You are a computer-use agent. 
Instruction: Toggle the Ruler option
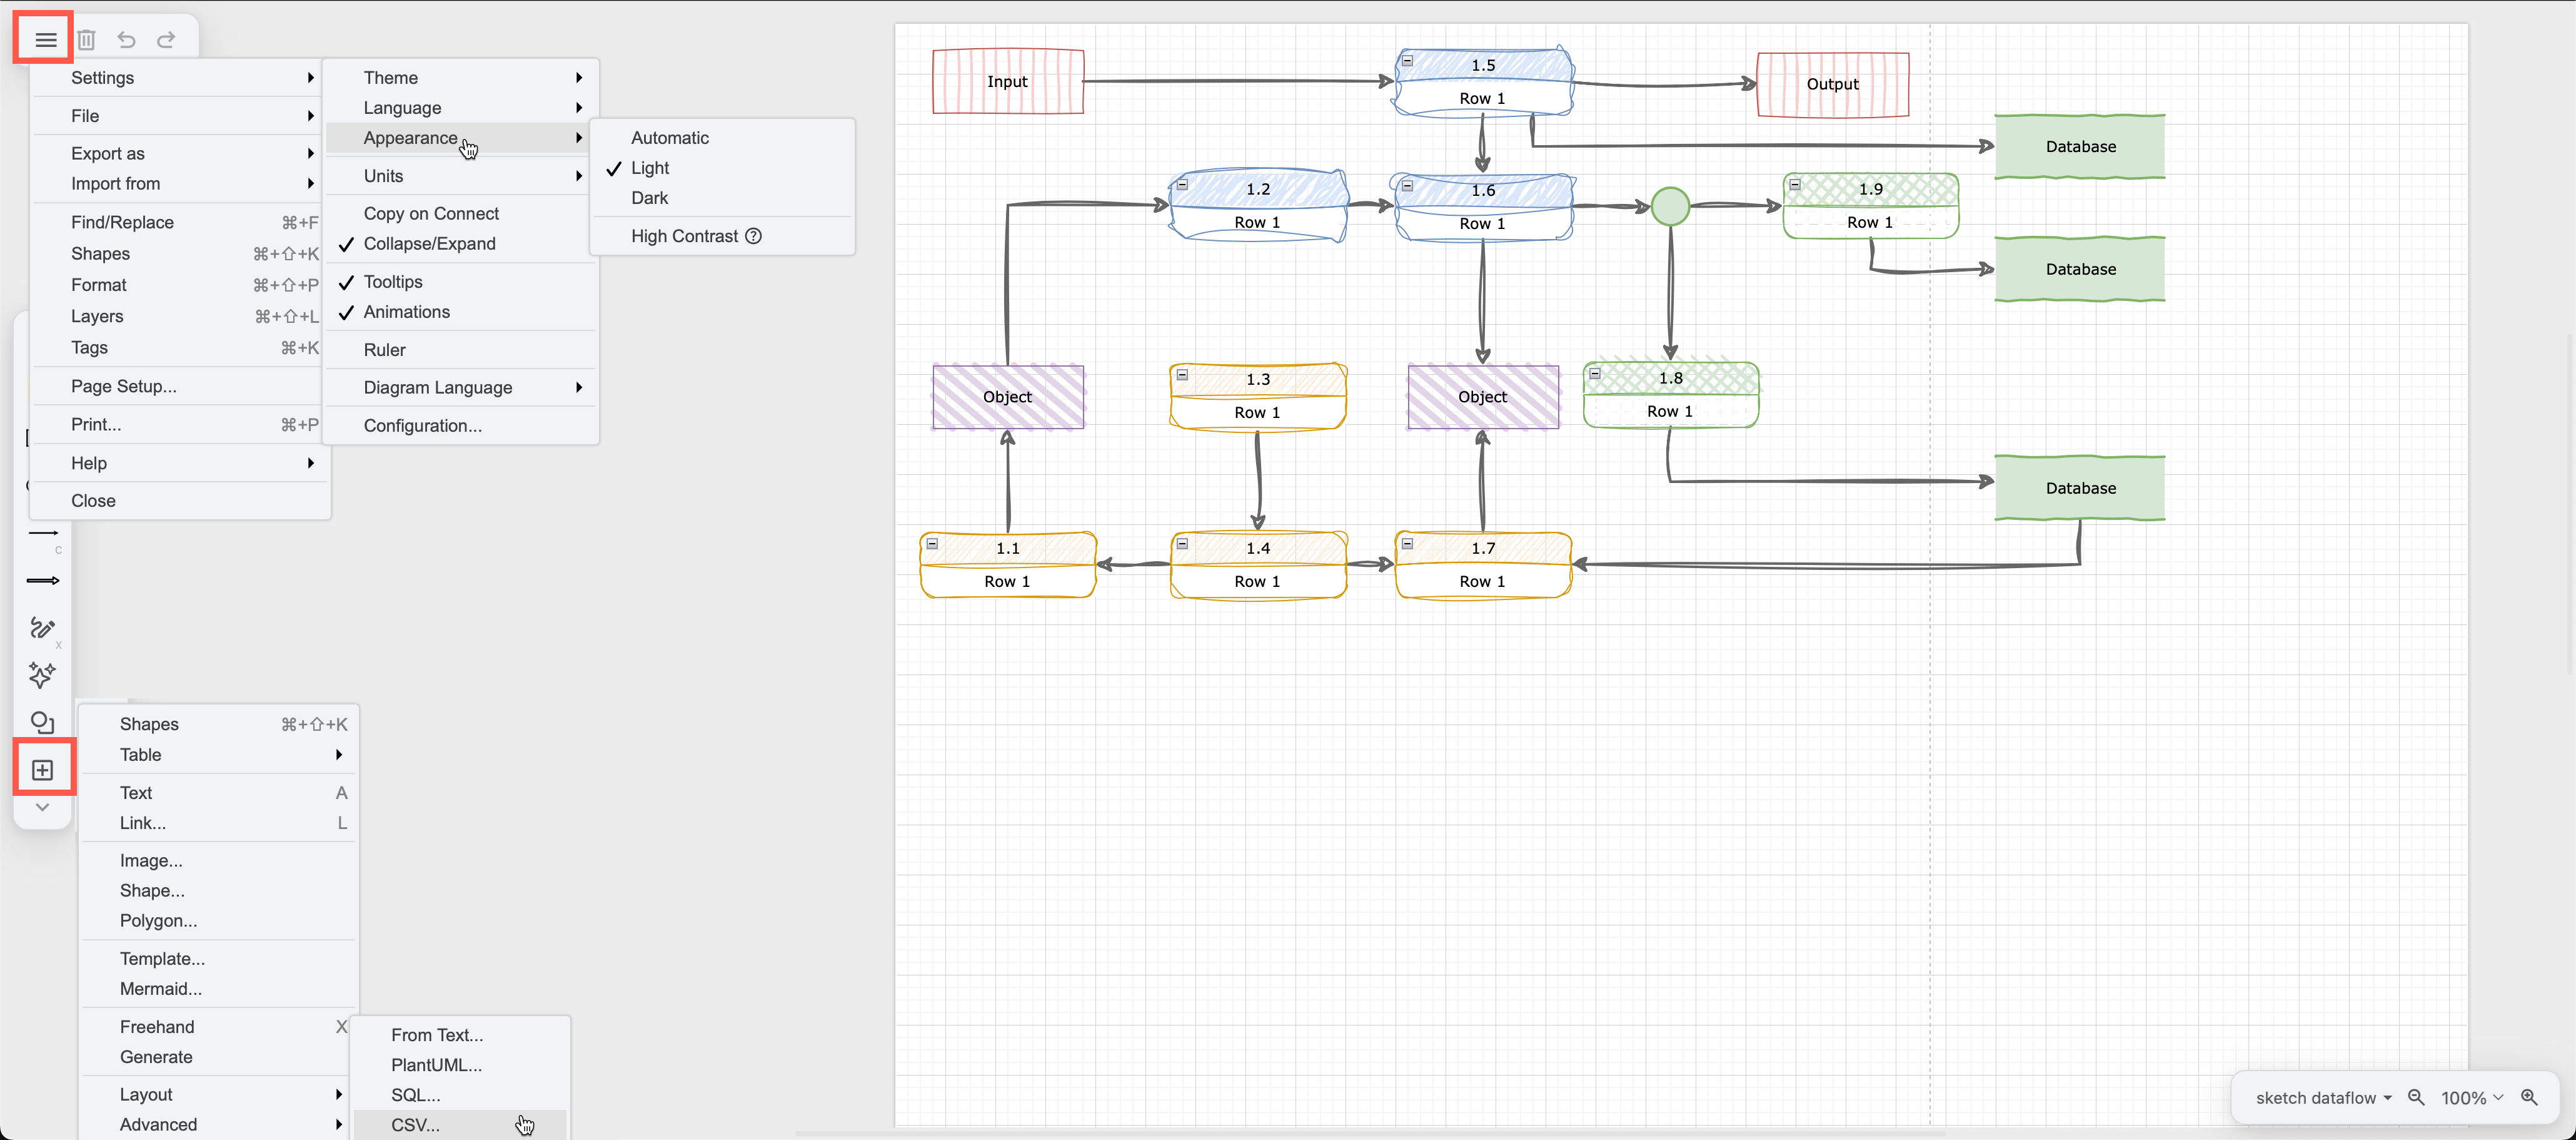click(x=461, y=349)
